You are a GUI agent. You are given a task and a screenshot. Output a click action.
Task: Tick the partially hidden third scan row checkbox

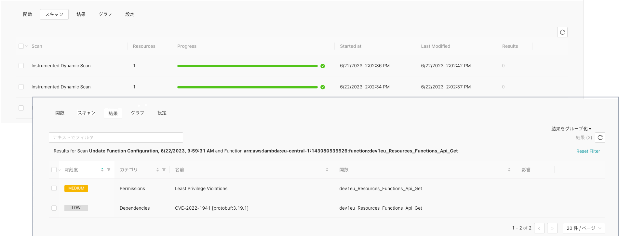pyautogui.click(x=21, y=108)
